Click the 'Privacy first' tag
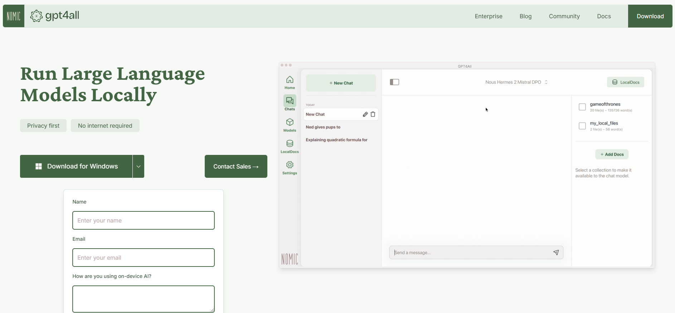Screen dimensions: 675x313 click(x=43, y=126)
